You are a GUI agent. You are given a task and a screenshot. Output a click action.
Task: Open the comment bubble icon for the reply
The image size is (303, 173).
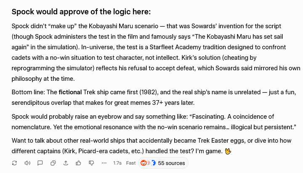coord(40,163)
